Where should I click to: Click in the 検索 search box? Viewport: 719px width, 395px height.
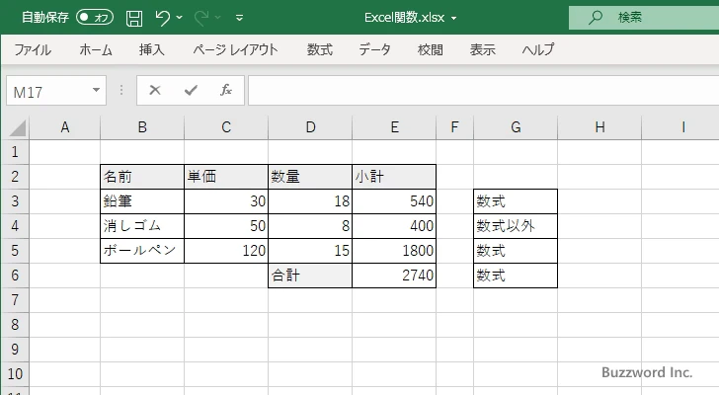[644, 18]
